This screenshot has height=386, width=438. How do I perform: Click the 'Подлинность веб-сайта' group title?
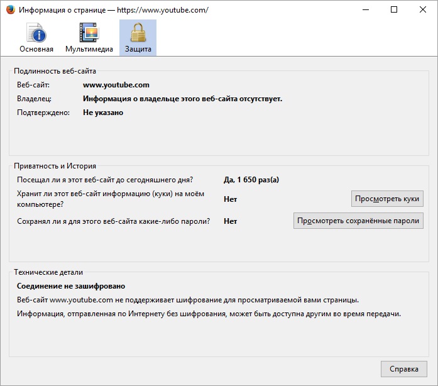click(55, 71)
